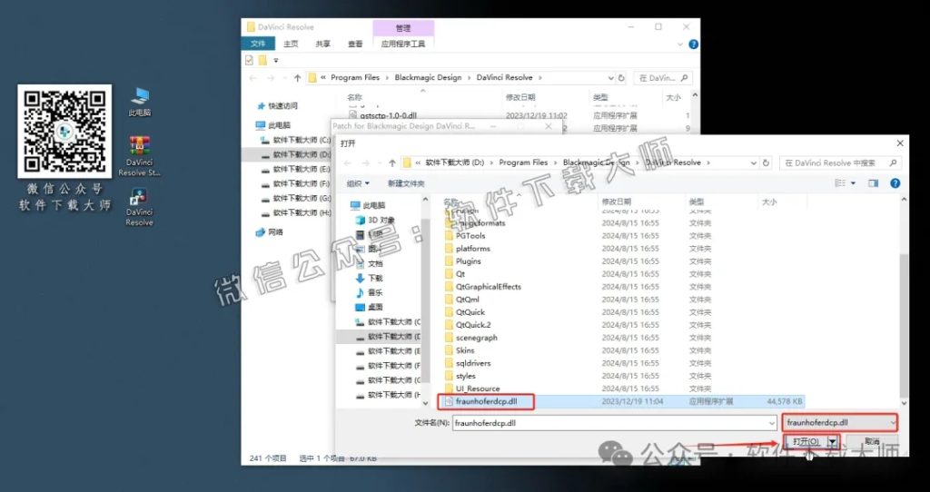
Task: Open the QtGraphicalEffects folder
Action: coord(488,286)
